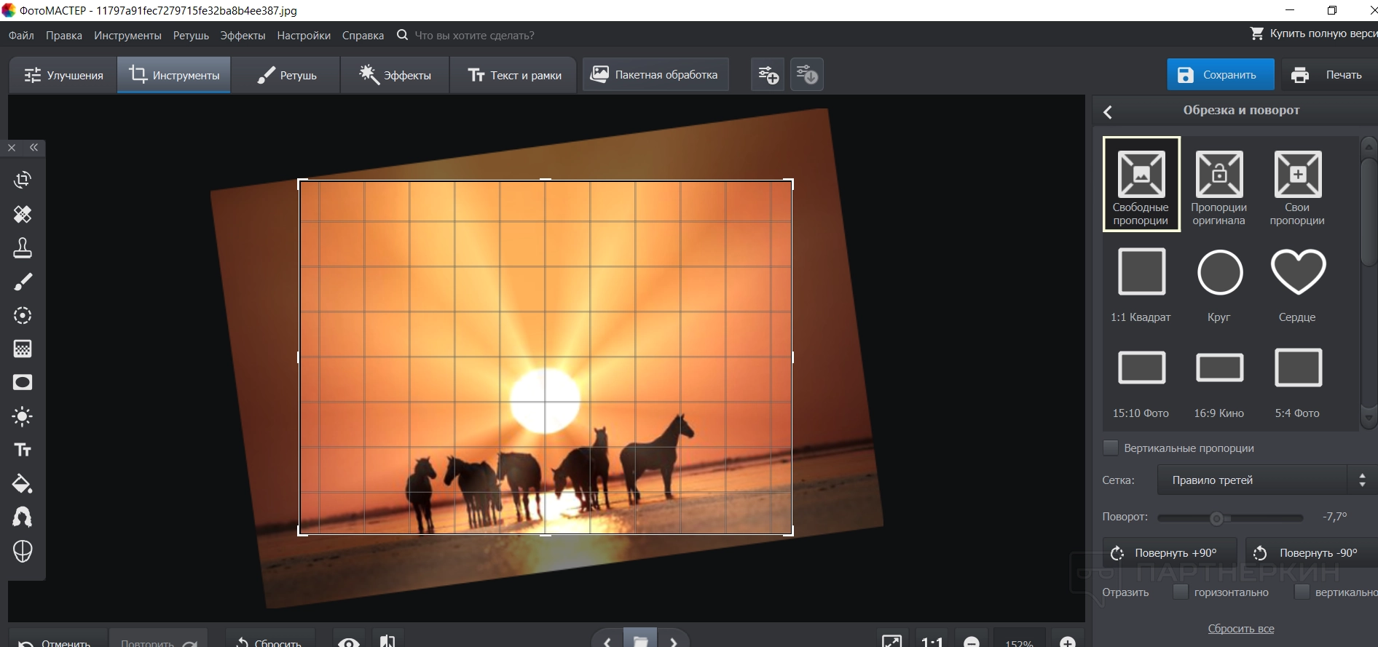Select the healing patch tool in left sidebar
This screenshot has height=647, width=1378.
tap(23, 214)
